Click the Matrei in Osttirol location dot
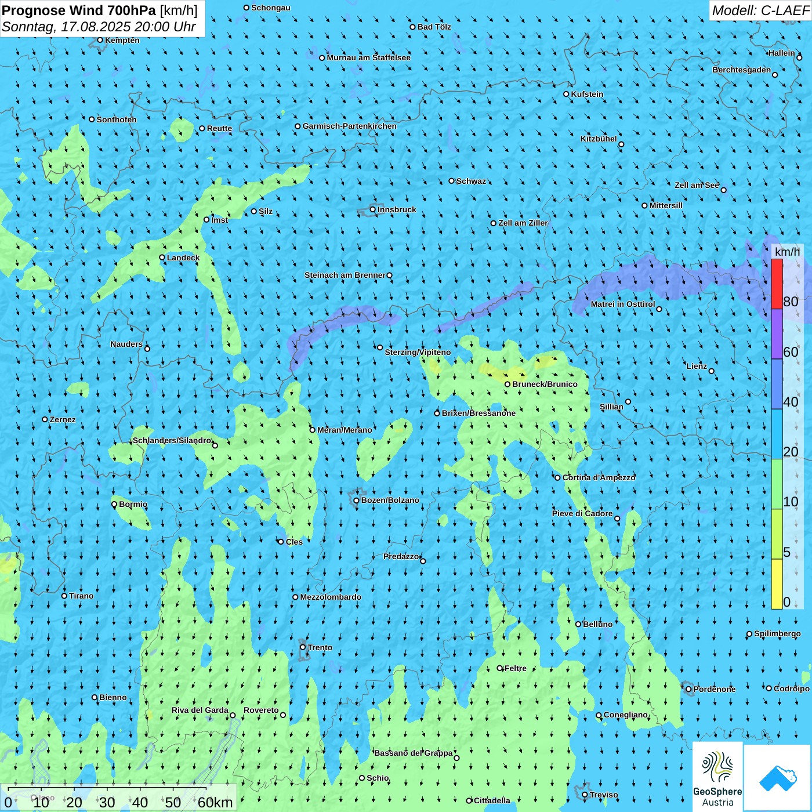Viewport: 812px width, 812px height. [x=659, y=309]
